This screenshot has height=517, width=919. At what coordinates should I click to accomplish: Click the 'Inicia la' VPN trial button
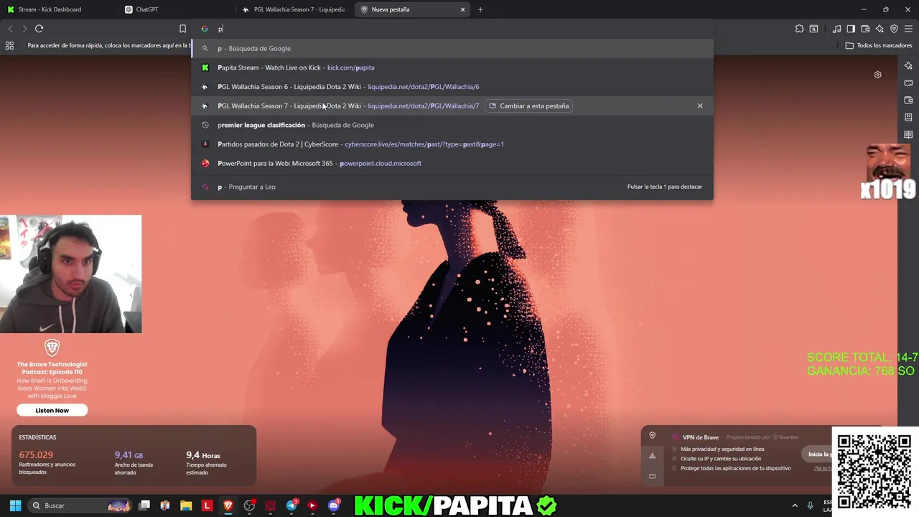tap(818, 454)
